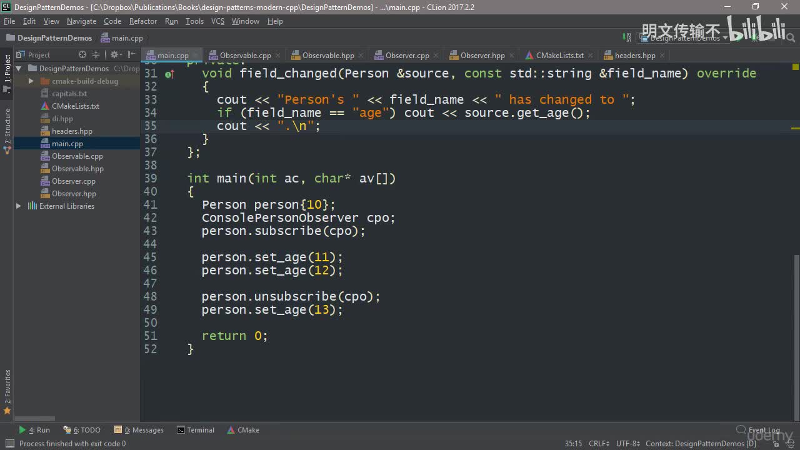Open Context: DesignPatternDemos [D] selector
The height and width of the screenshot is (450, 800).
click(701, 444)
